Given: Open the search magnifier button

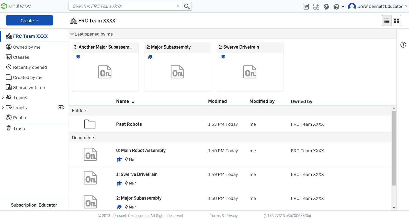Looking at the screenshot, I should [x=187, y=6].
